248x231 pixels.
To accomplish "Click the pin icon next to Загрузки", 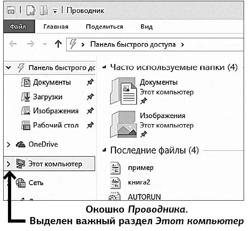I will (90, 97).
